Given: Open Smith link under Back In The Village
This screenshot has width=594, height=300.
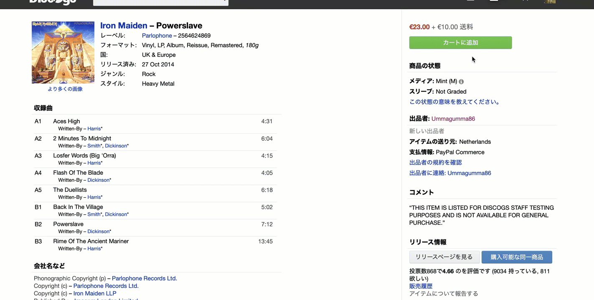Looking at the screenshot, I should [x=94, y=214].
